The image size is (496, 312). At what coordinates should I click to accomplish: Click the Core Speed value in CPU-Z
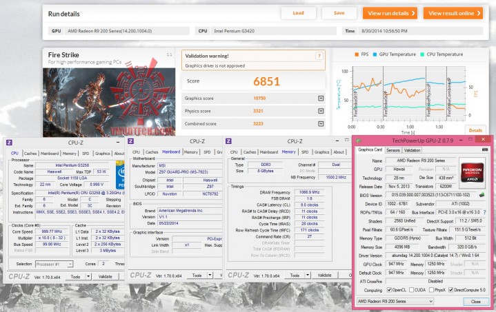pos(52,231)
